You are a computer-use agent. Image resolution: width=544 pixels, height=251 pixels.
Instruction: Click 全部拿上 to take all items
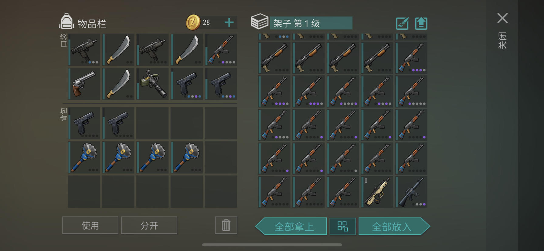(291, 226)
